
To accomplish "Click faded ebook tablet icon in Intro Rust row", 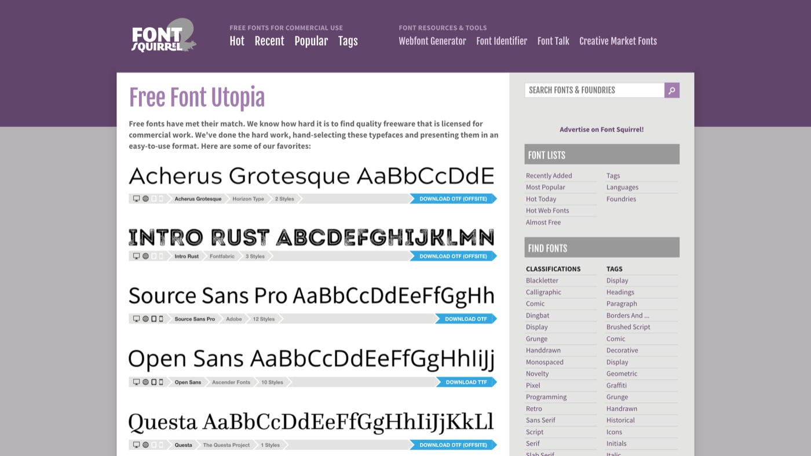I will click(154, 256).
